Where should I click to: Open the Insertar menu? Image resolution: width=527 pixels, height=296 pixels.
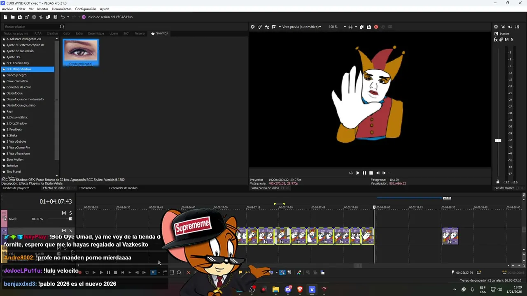(42, 9)
